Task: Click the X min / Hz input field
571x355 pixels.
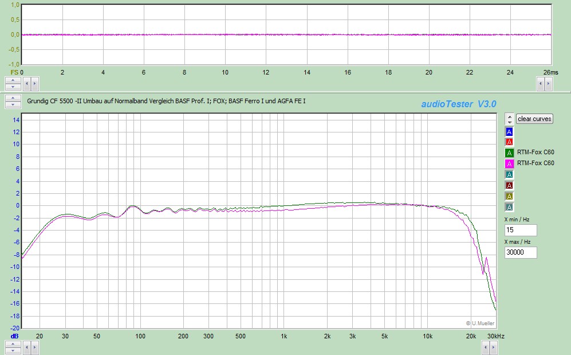Action: click(521, 230)
